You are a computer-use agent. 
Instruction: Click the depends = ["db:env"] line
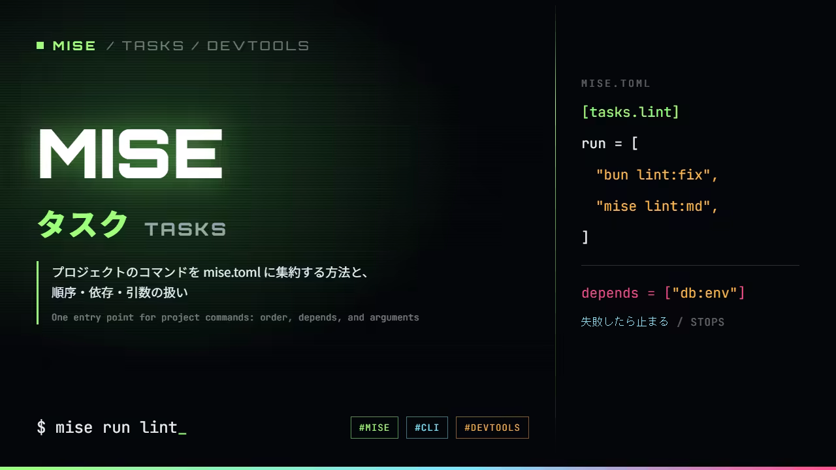(x=663, y=292)
